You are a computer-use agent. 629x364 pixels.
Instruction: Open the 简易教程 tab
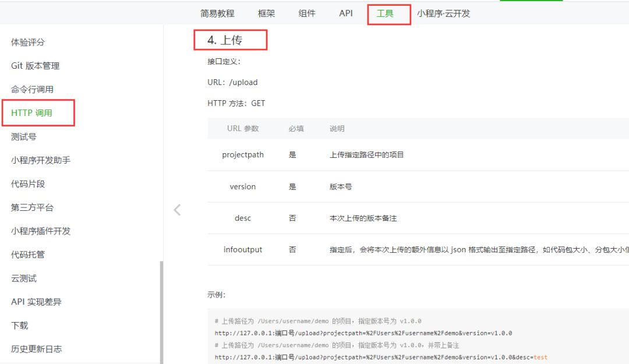pyautogui.click(x=217, y=13)
